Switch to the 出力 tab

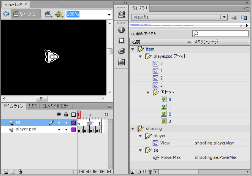(33, 106)
